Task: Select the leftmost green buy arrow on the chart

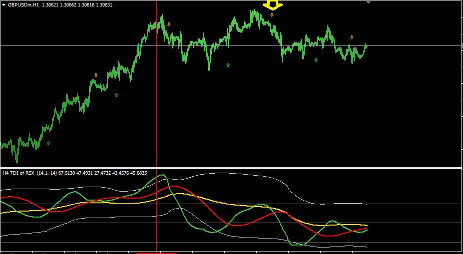Action: [48, 143]
